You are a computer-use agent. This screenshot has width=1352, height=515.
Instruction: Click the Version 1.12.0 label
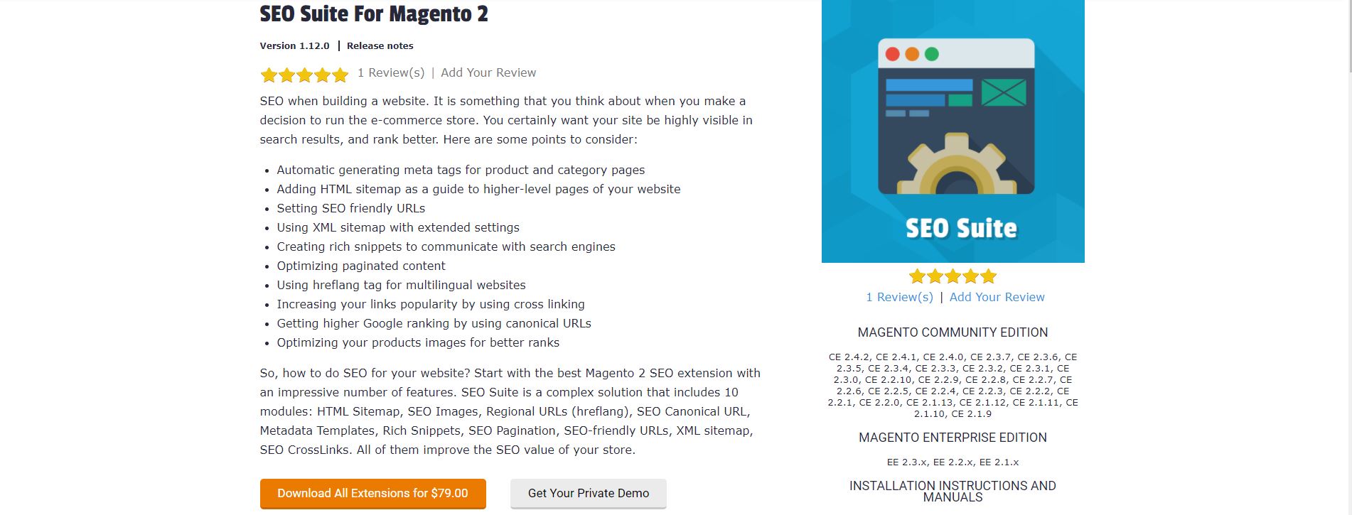[294, 45]
